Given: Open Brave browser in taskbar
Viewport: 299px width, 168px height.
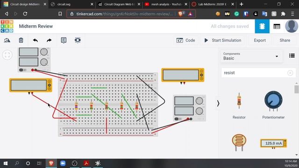Looking at the screenshot, I should (51, 163).
